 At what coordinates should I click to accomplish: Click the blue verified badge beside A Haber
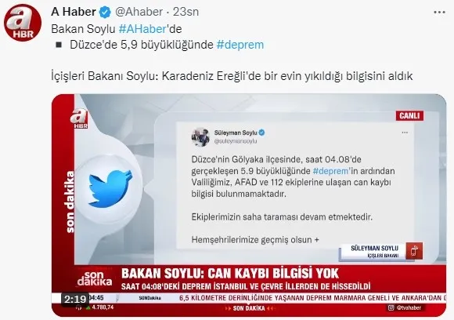tap(105, 13)
